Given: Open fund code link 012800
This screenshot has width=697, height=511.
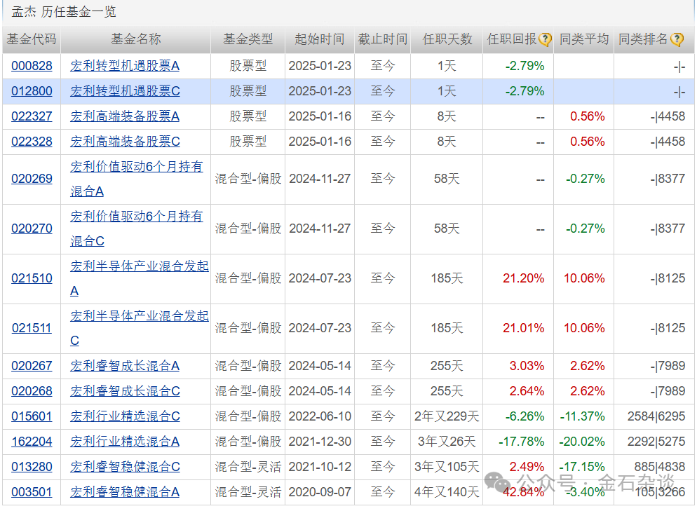Looking at the screenshot, I should tap(32, 92).
